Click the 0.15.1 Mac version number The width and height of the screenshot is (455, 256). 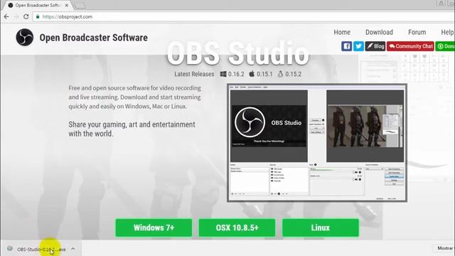coord(264,74)
